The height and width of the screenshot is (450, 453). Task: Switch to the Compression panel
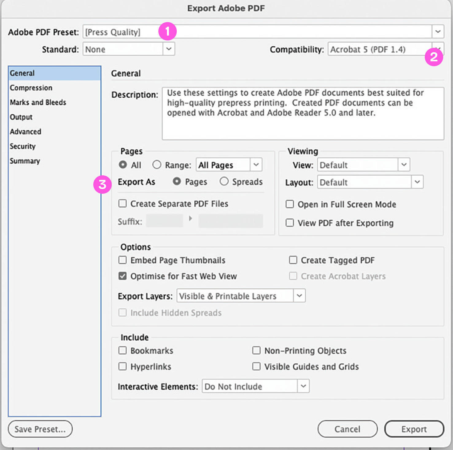[x=31, y=88]
